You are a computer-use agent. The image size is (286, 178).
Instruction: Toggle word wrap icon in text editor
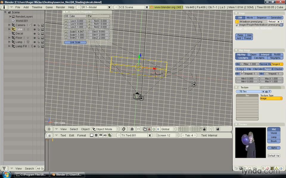pos(100,135)
